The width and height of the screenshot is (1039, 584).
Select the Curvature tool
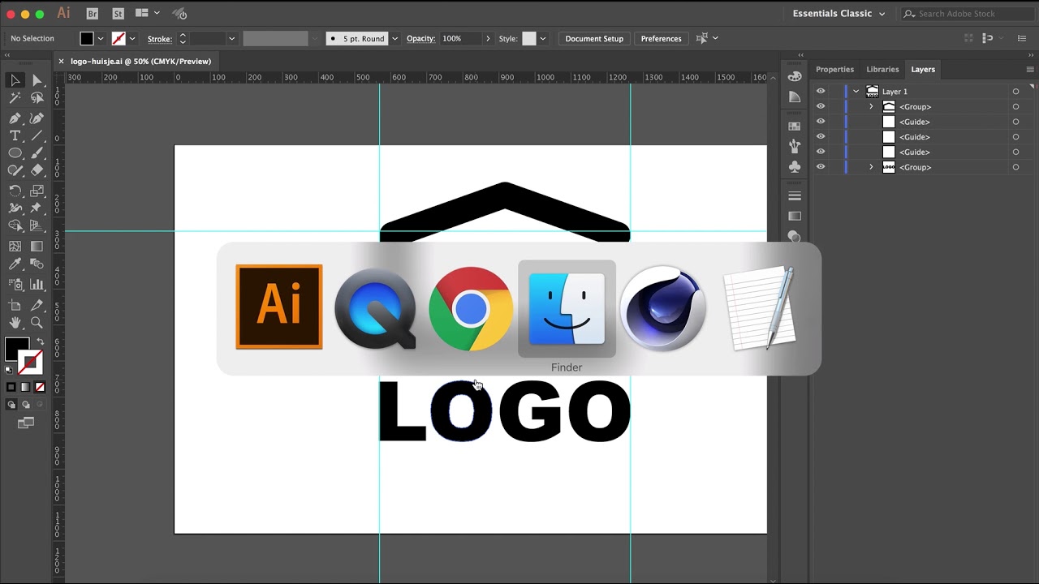(37, 118)
